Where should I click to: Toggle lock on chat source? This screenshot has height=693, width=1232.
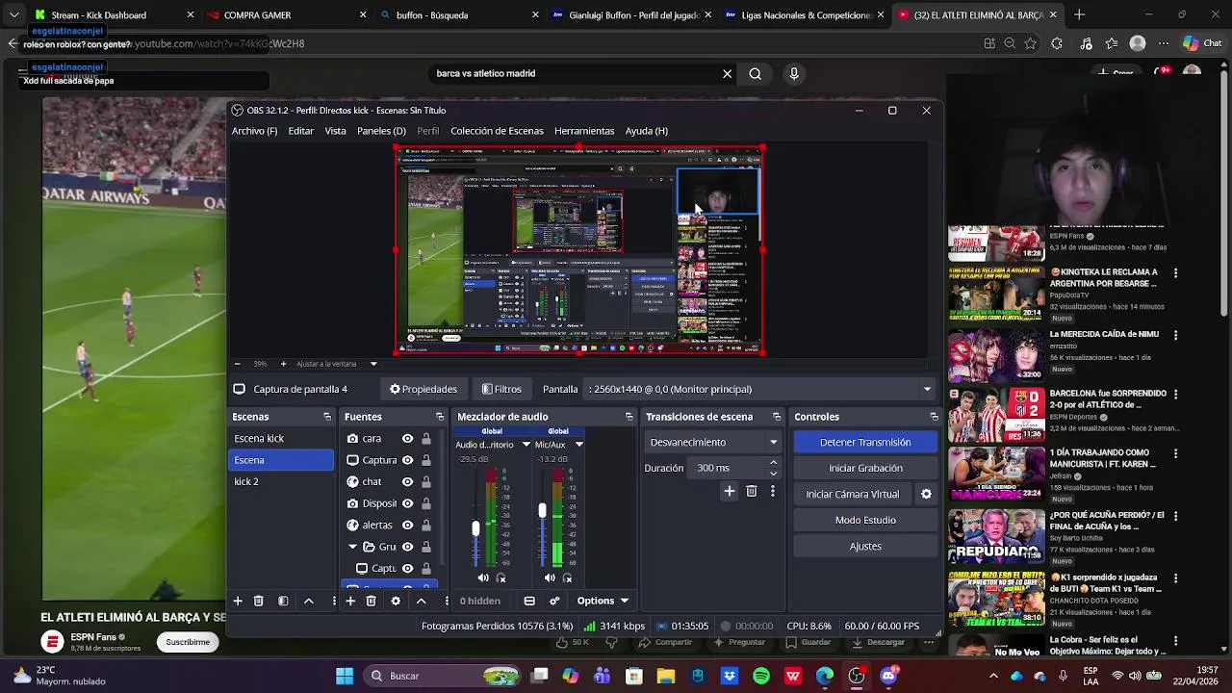tap(426, 481)
